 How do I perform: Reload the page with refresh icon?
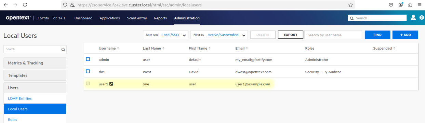(x=25, y=5)
